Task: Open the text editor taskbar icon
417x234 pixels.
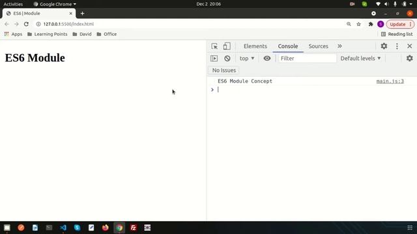Action: [91, 227]
